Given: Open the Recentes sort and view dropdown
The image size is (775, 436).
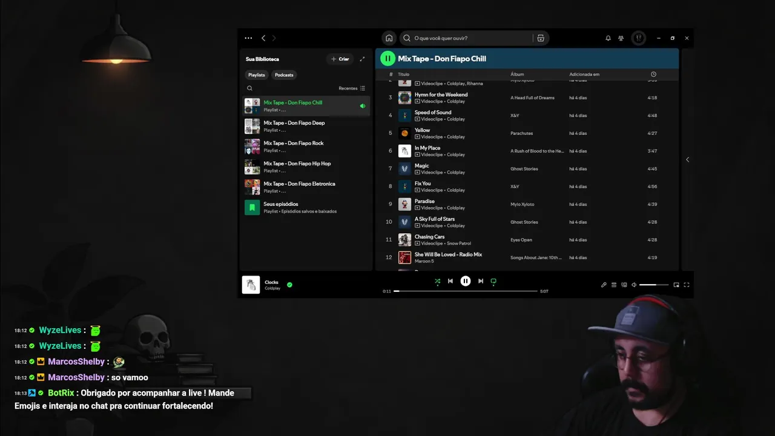Looking at the screenshot, I should coord(352,88).
